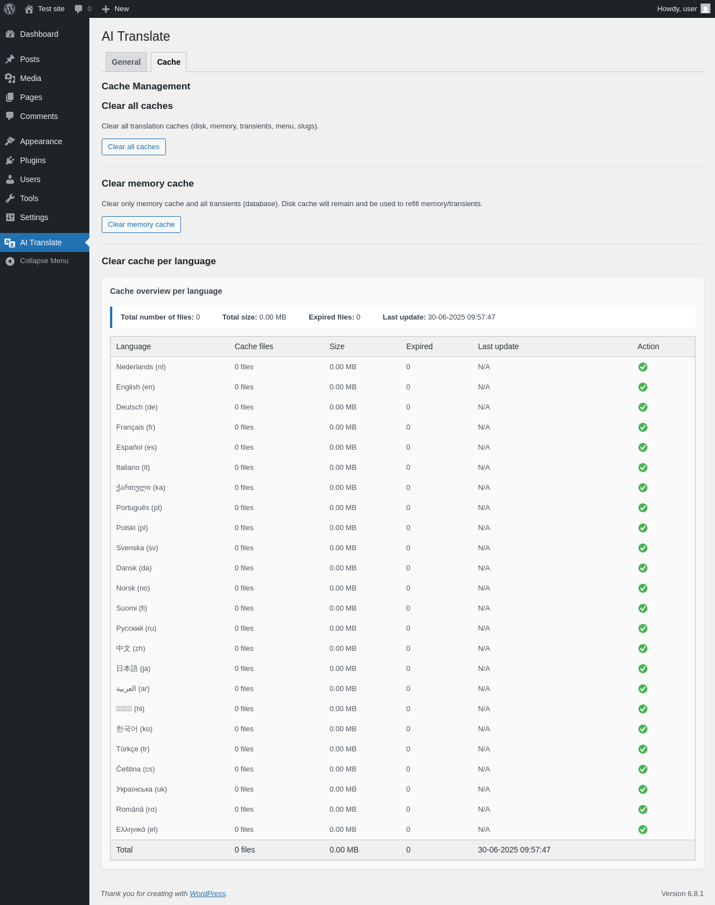The width and height of the screenshot is (715, 905).
Task: Click the green checkmark for Polski row
Action: (x=643, y=528)
